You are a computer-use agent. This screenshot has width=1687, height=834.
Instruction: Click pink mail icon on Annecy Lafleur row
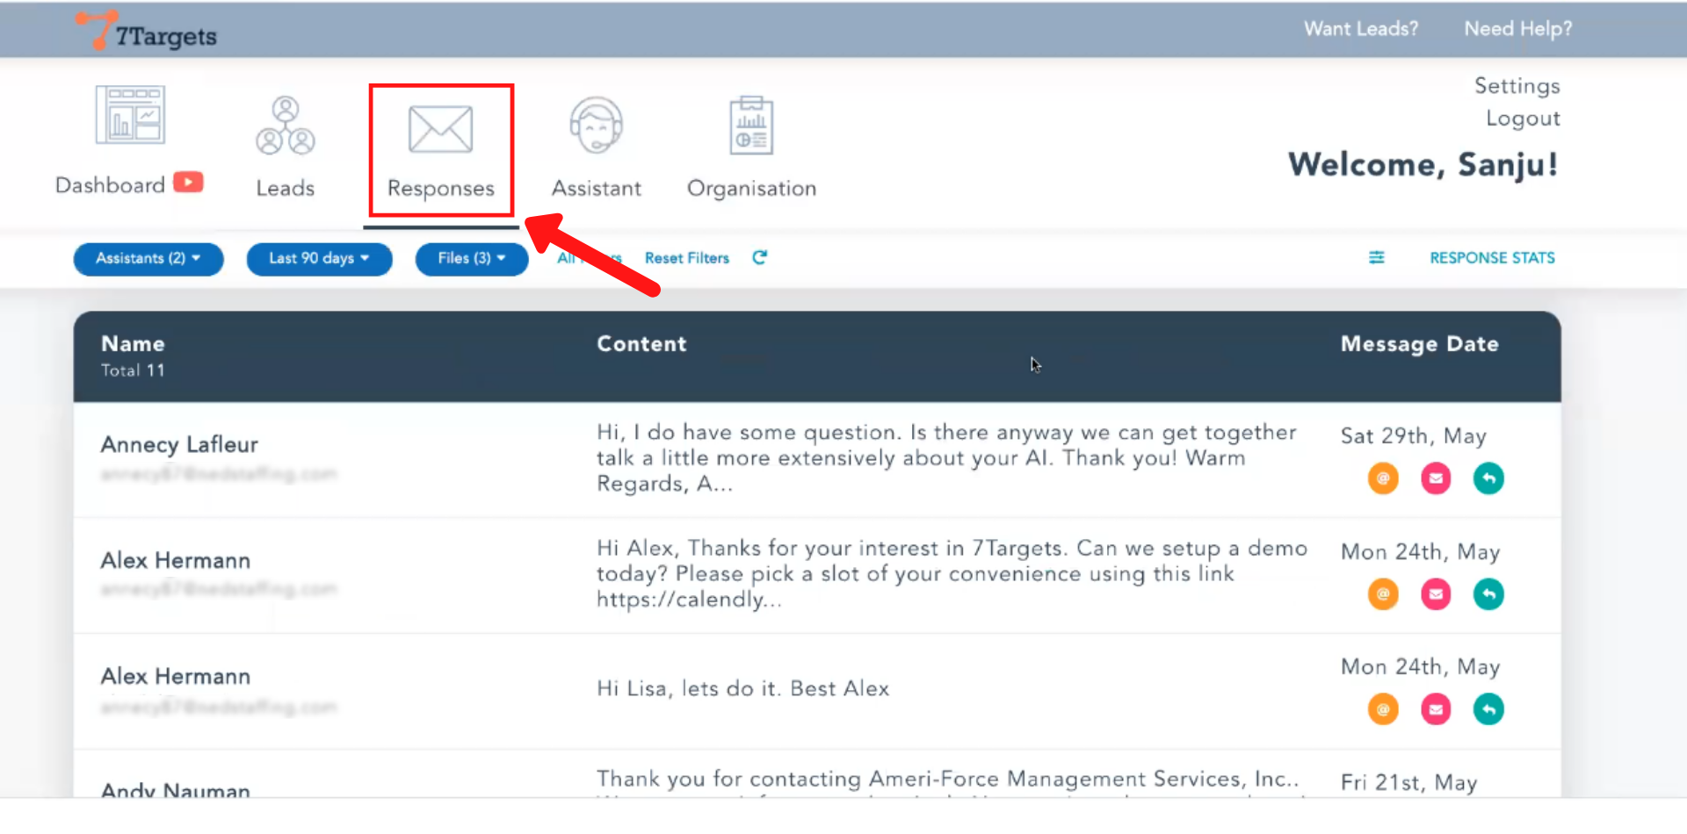pos(1436,478)
